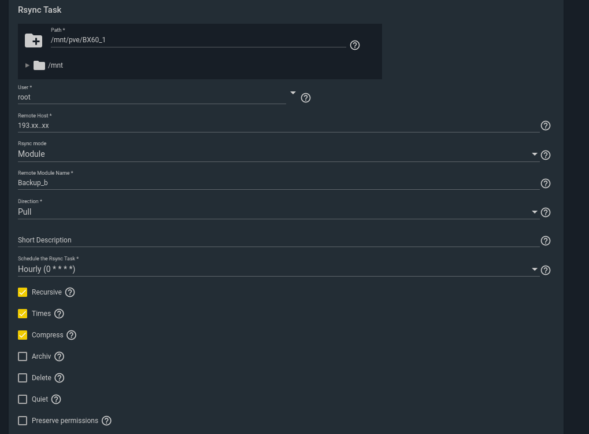Enable Preserve permissions checkbox
Image resolution: width=589 pixels, height=434 pixels.
23,421
